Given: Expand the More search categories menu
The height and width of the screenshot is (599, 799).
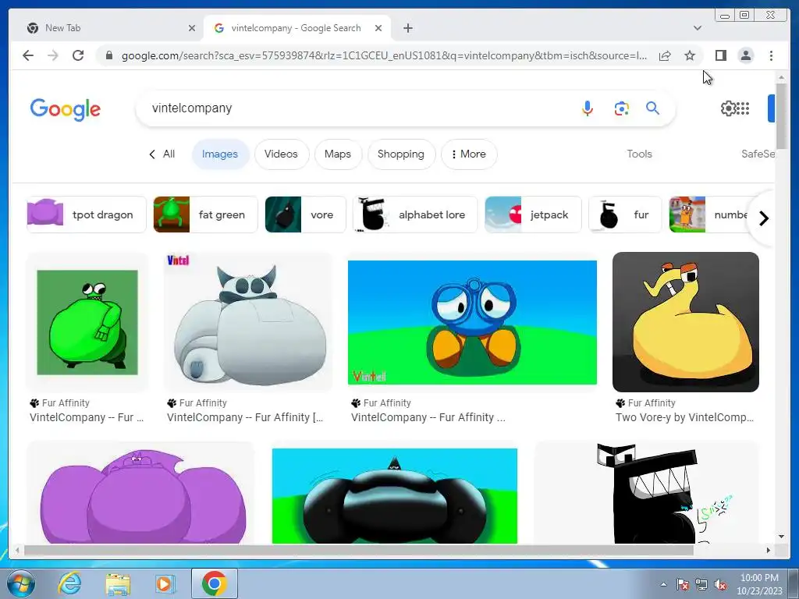Looking at the screenshot, I should 468,154.
